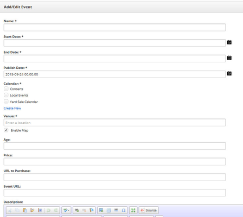Click the URL to Purchase field

click(x=114, y=177)
